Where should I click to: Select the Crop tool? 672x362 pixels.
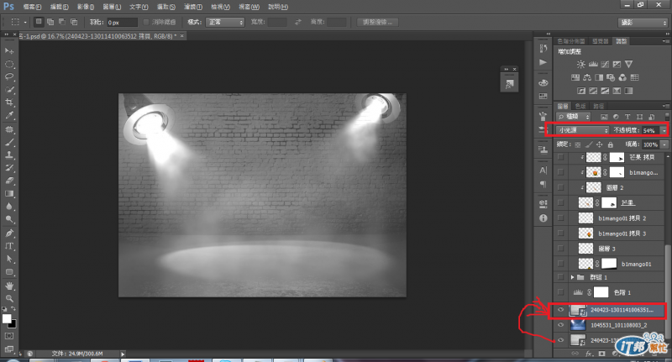(x=9, y=102)
